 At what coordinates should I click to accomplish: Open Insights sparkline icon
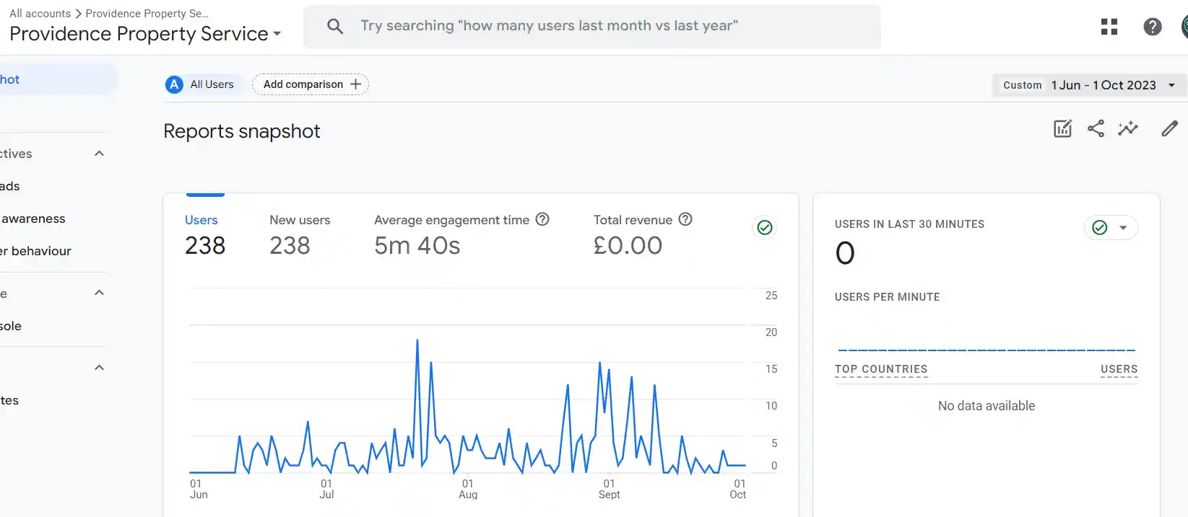[x=1128, y=129]
